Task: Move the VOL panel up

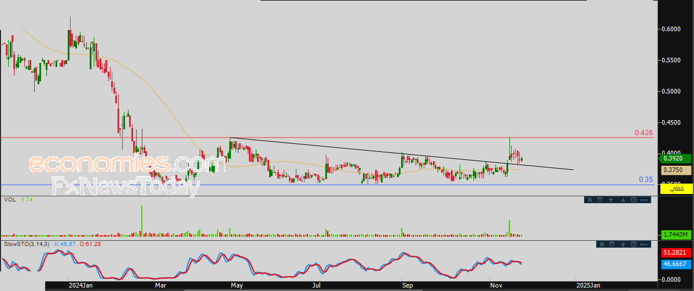Action: click(x=611, y=200)
